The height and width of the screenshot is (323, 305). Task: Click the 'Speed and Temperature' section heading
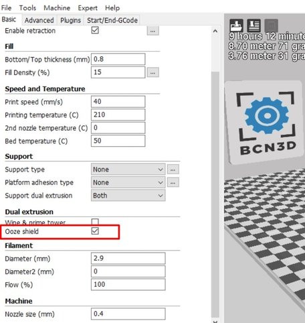tap(45, 89)
